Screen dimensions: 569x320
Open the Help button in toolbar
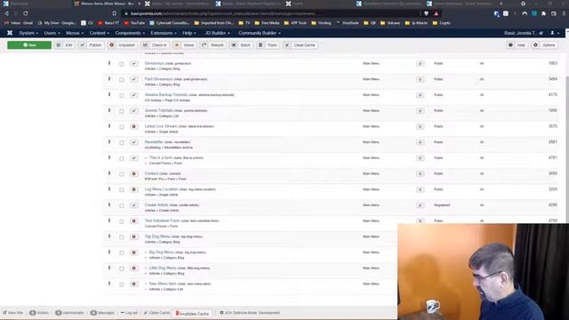(517, 45)
